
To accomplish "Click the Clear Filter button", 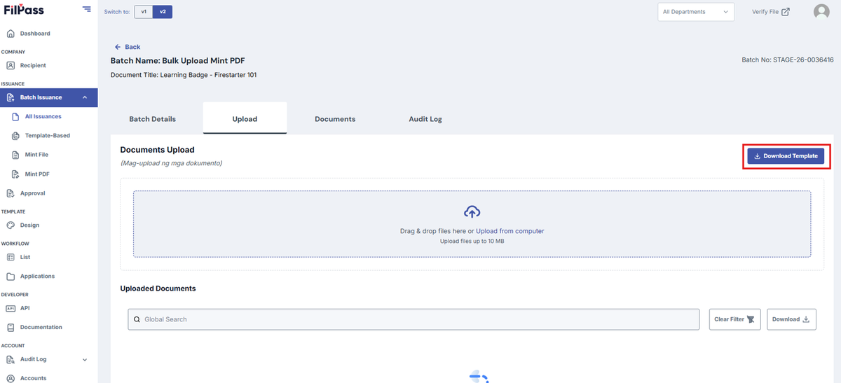I will [734, 319].
